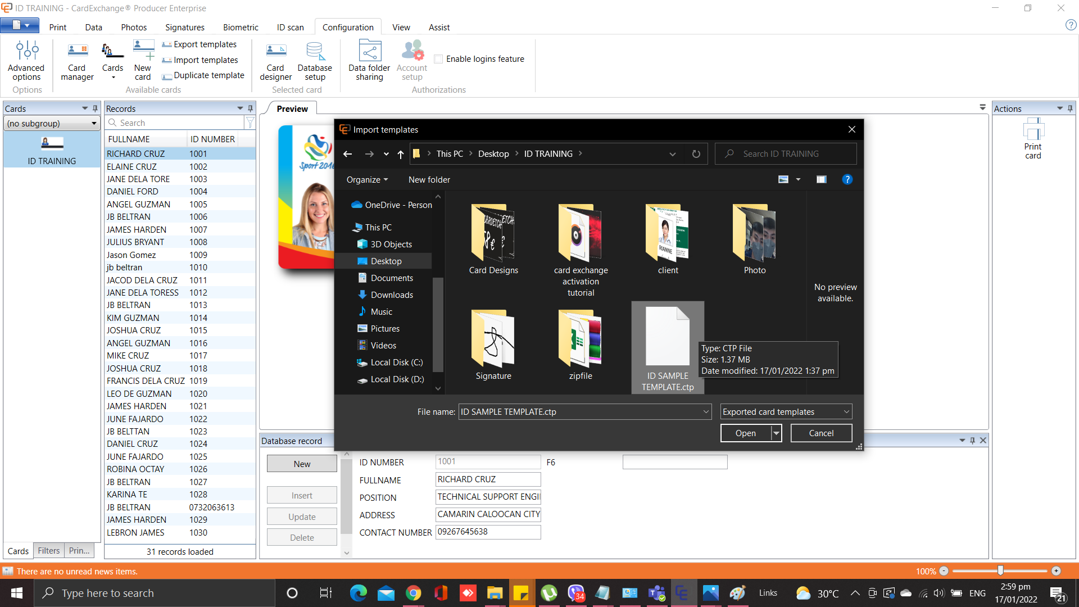
Task: Go up one folder level
Action: [x=400, y=154]
